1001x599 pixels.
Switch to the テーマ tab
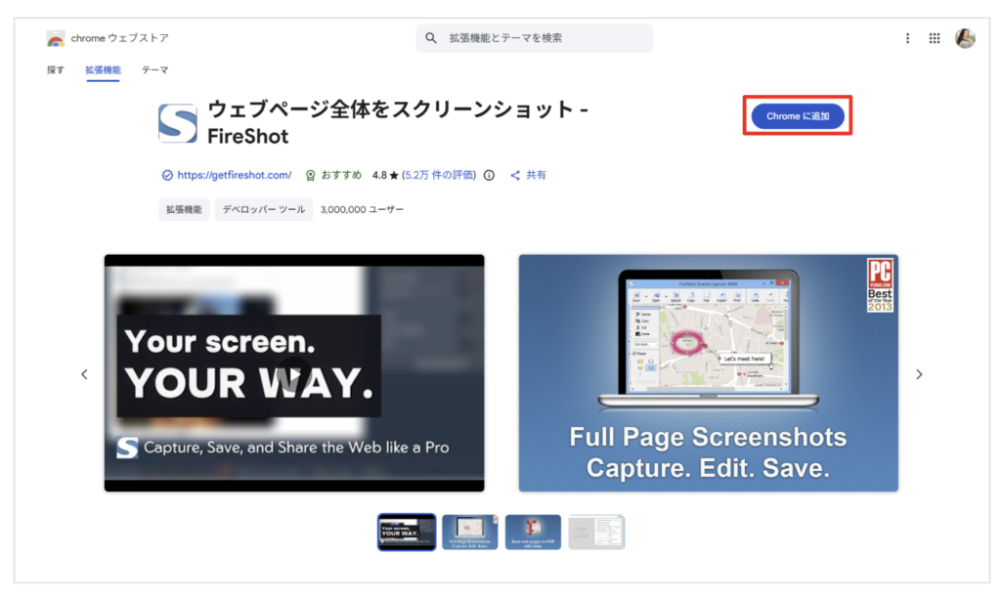click(155, 70)
